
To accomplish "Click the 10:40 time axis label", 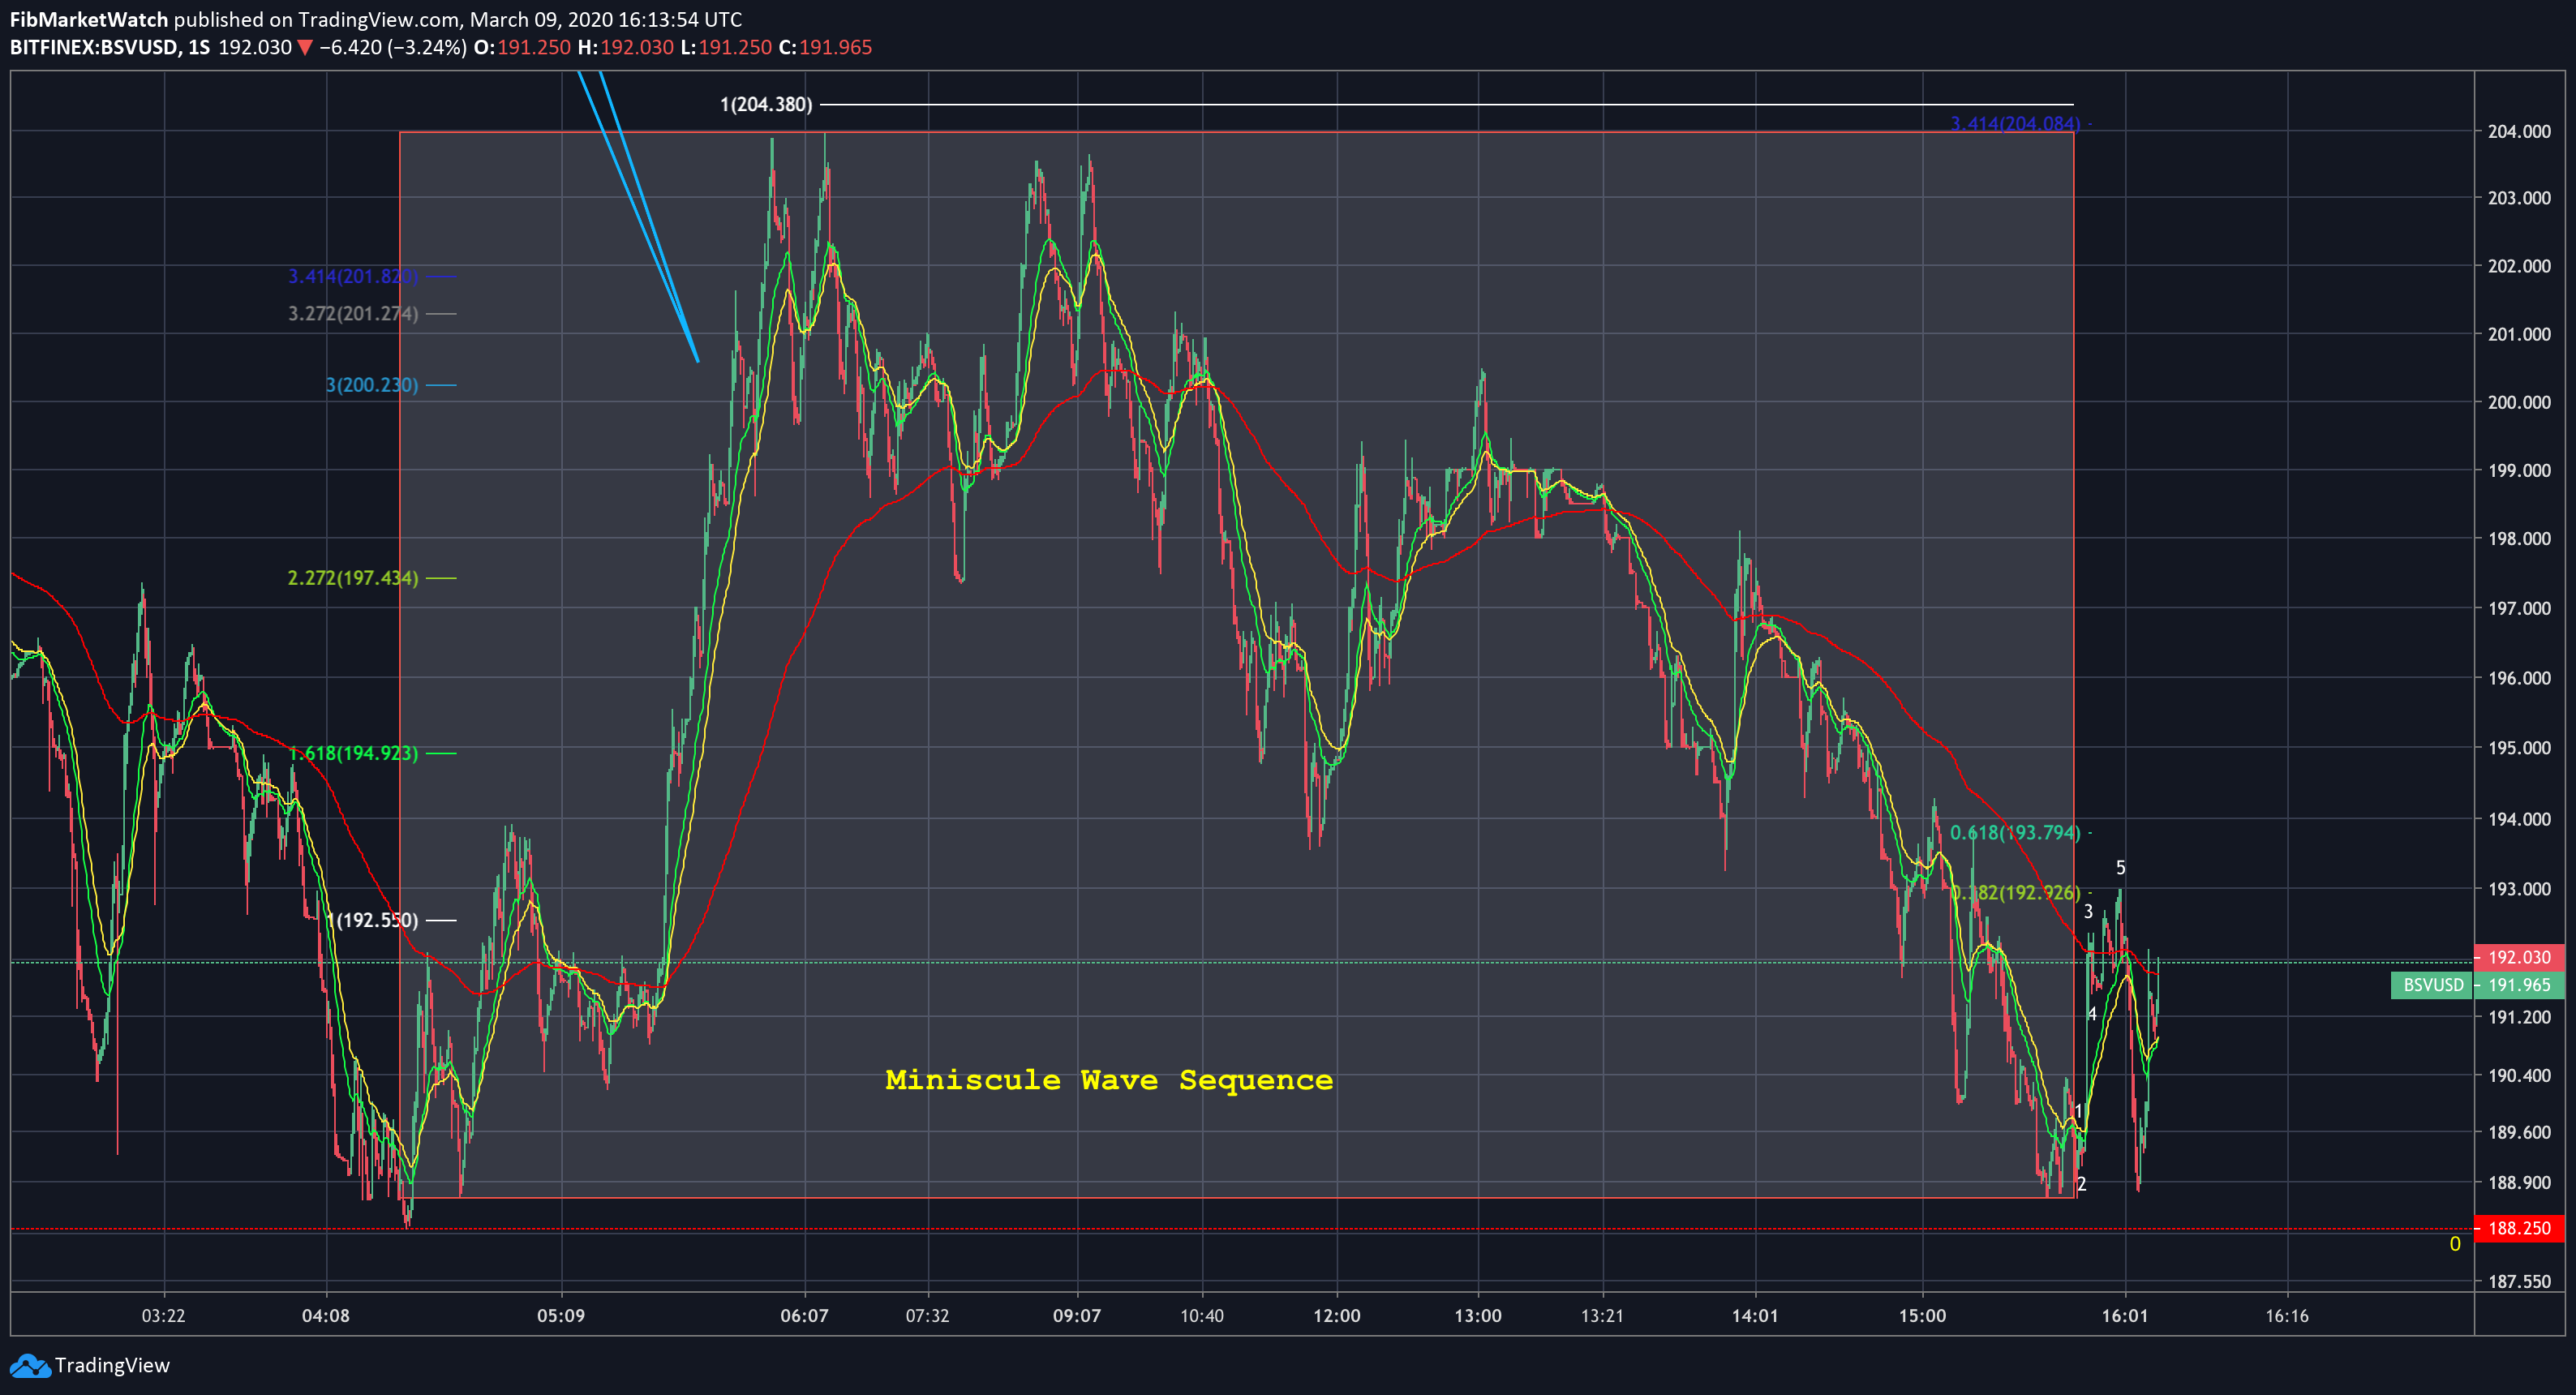I will 1202,1315.
